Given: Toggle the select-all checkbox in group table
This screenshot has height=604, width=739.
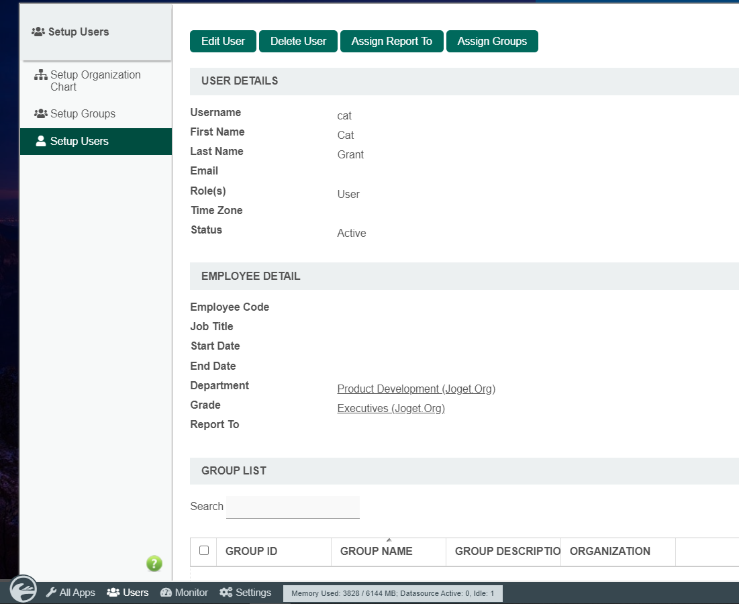Looking at the screenshot, I should coord(204,550).
